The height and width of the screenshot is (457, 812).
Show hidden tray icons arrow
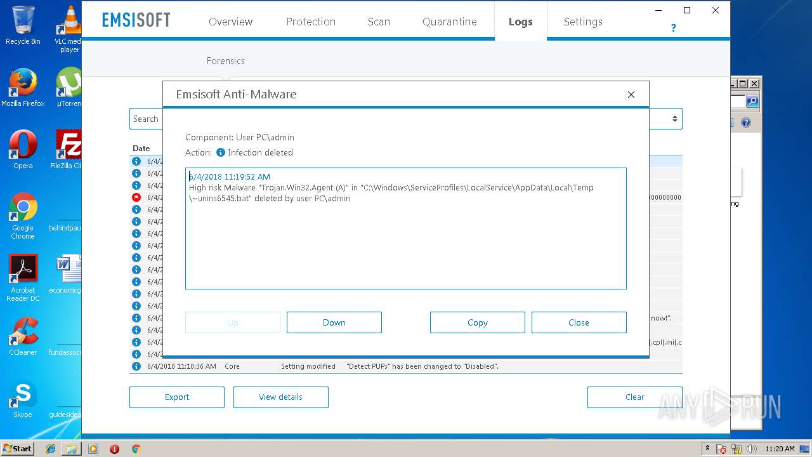pos(707,449)
